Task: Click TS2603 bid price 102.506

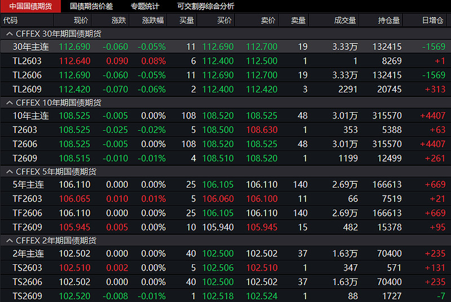Action: coord(218,268)
